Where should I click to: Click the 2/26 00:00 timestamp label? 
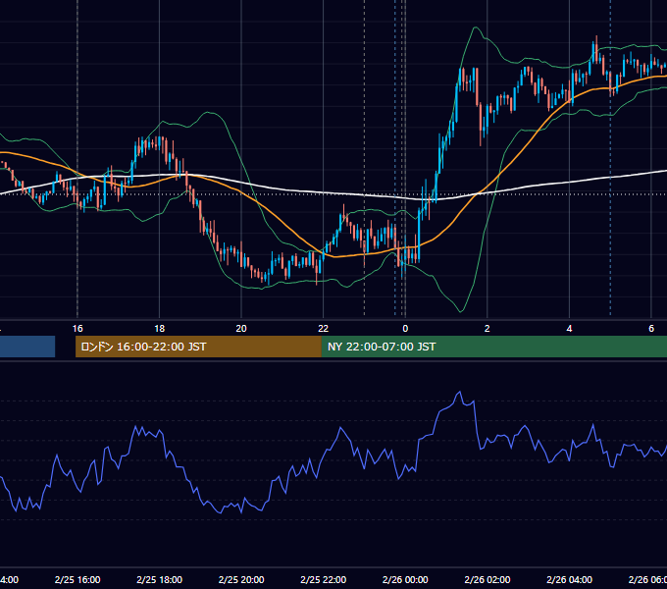(405, 579)
